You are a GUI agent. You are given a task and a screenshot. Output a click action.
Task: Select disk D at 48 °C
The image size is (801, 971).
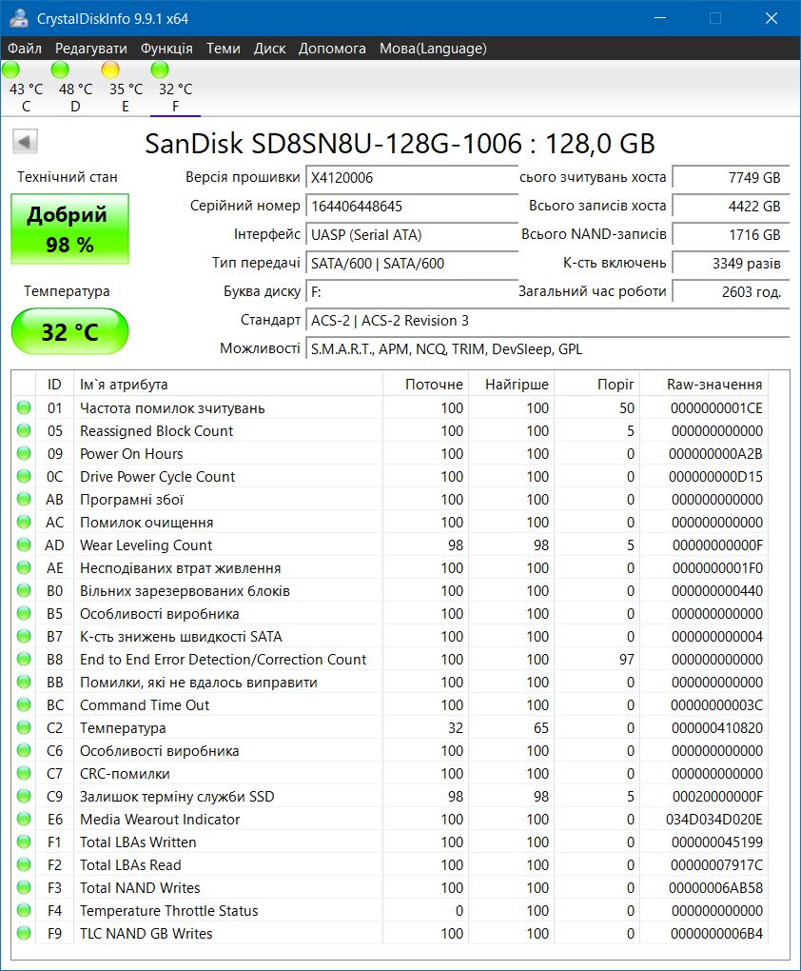(x=75, y=88)
